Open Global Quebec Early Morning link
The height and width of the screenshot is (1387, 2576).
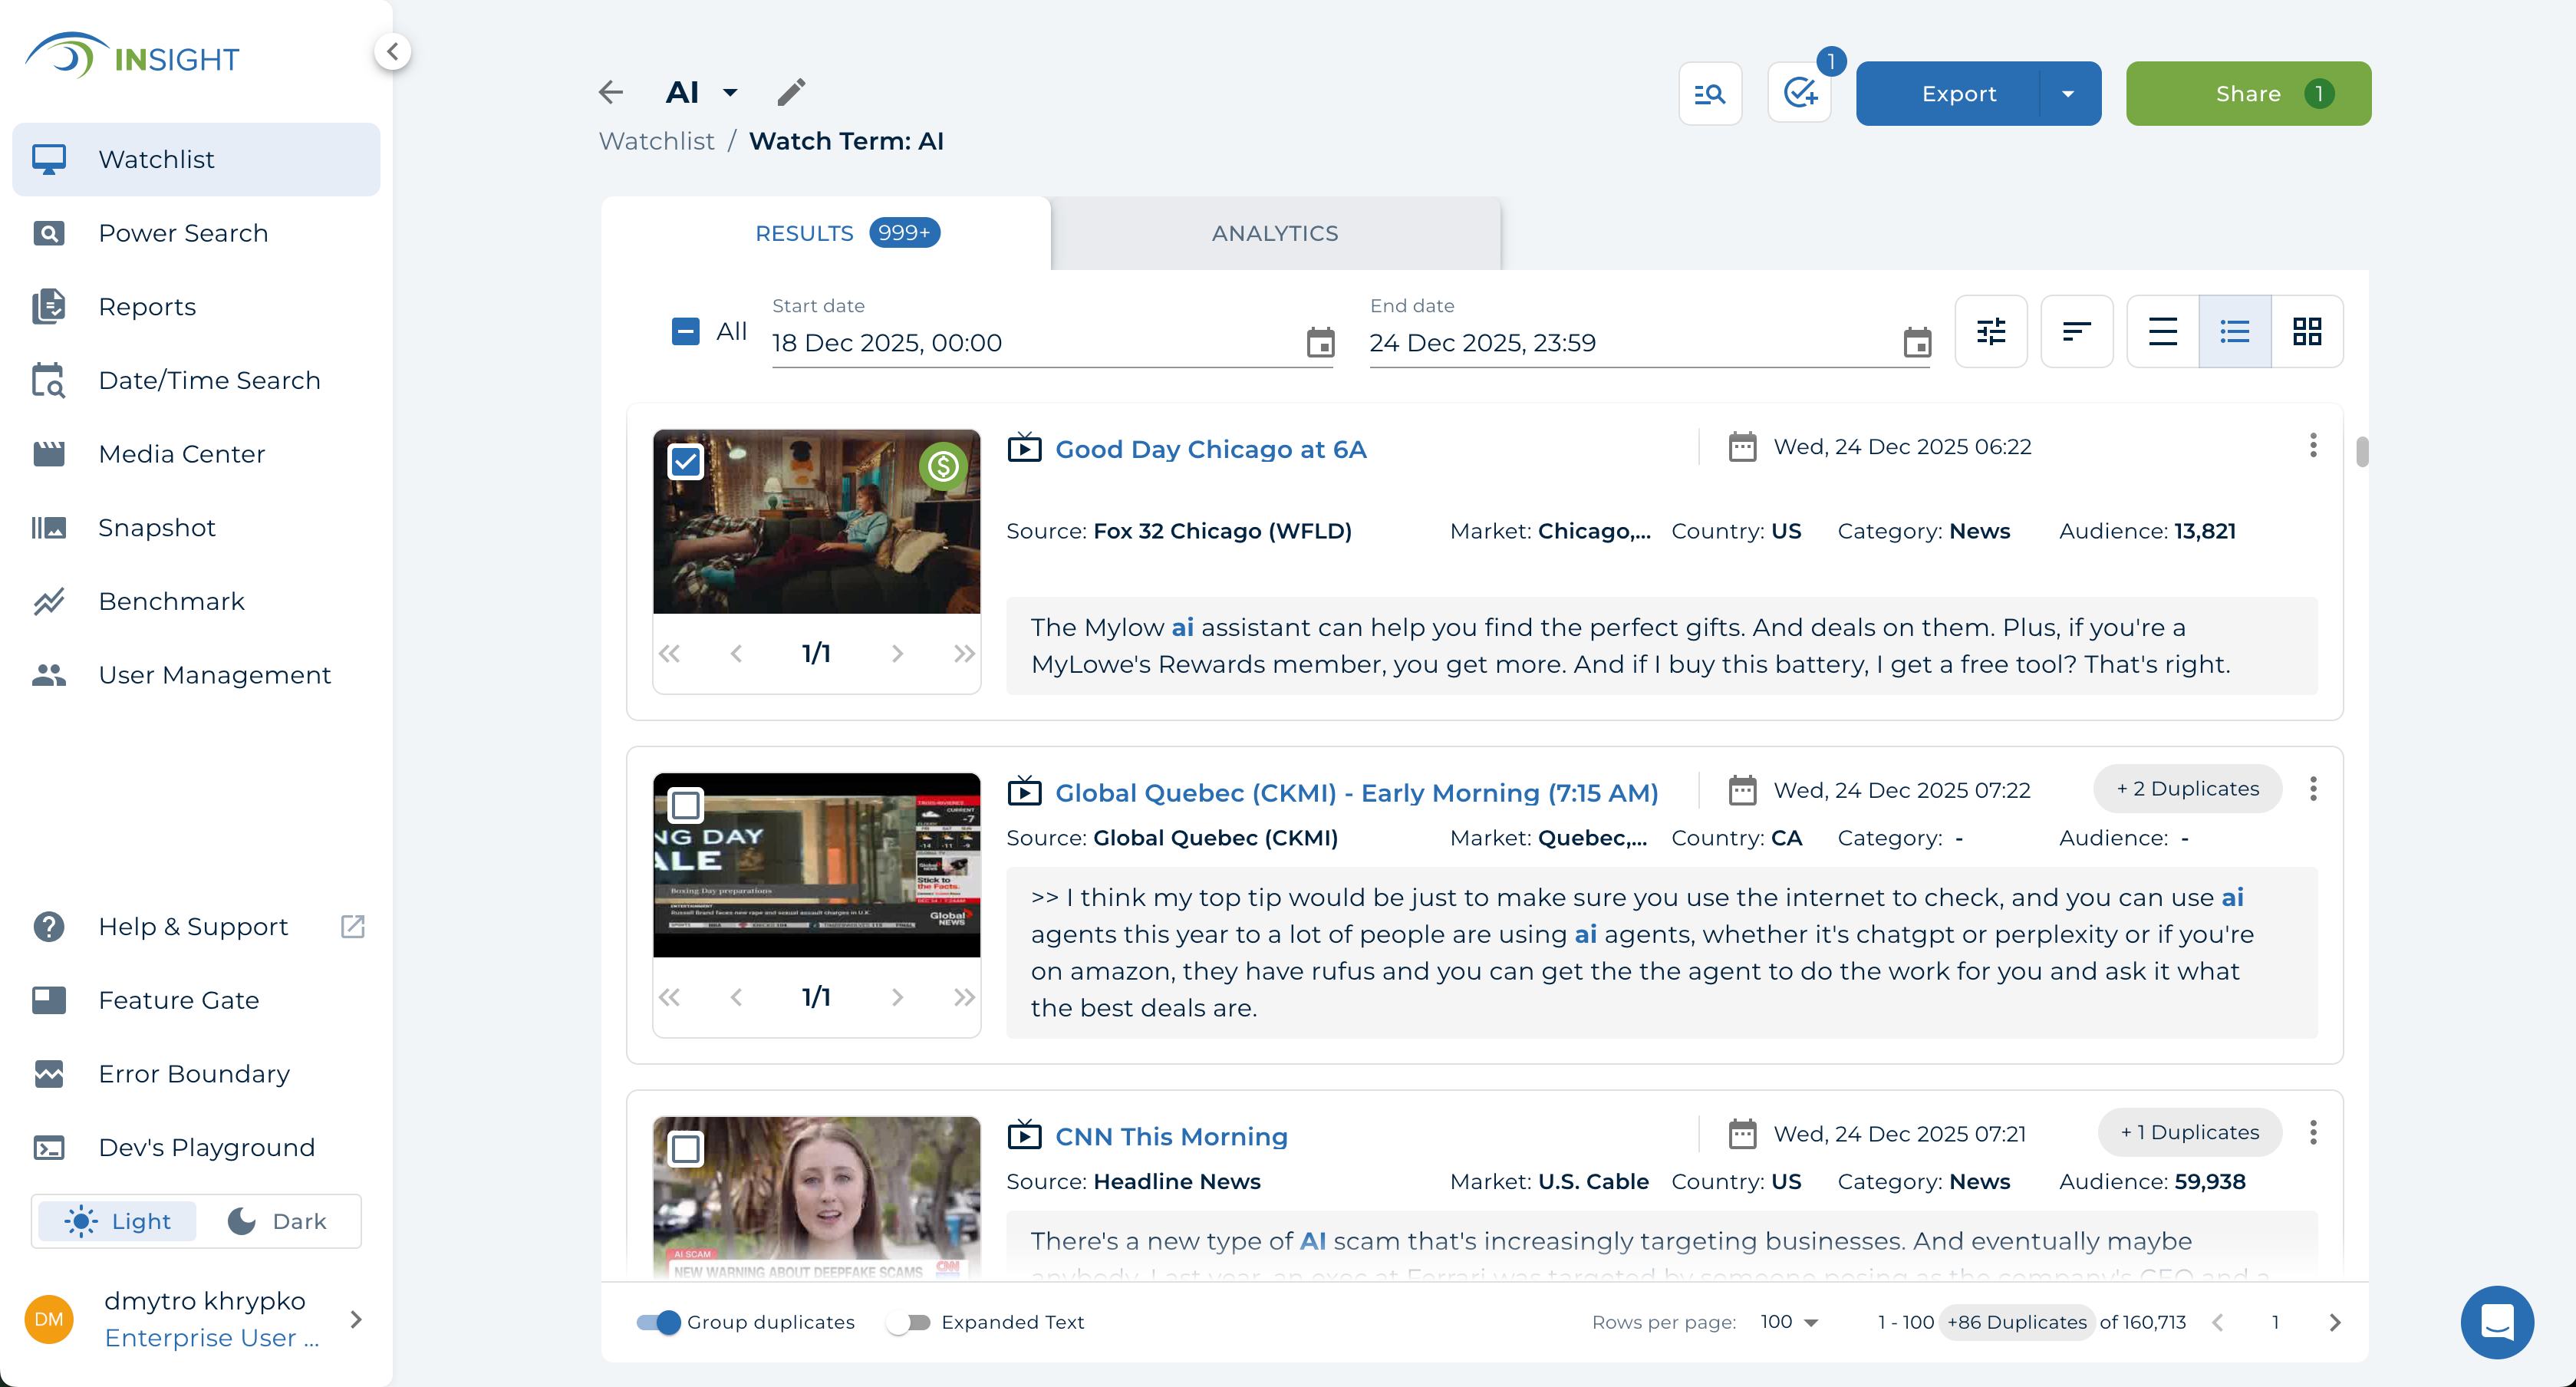1356,793
